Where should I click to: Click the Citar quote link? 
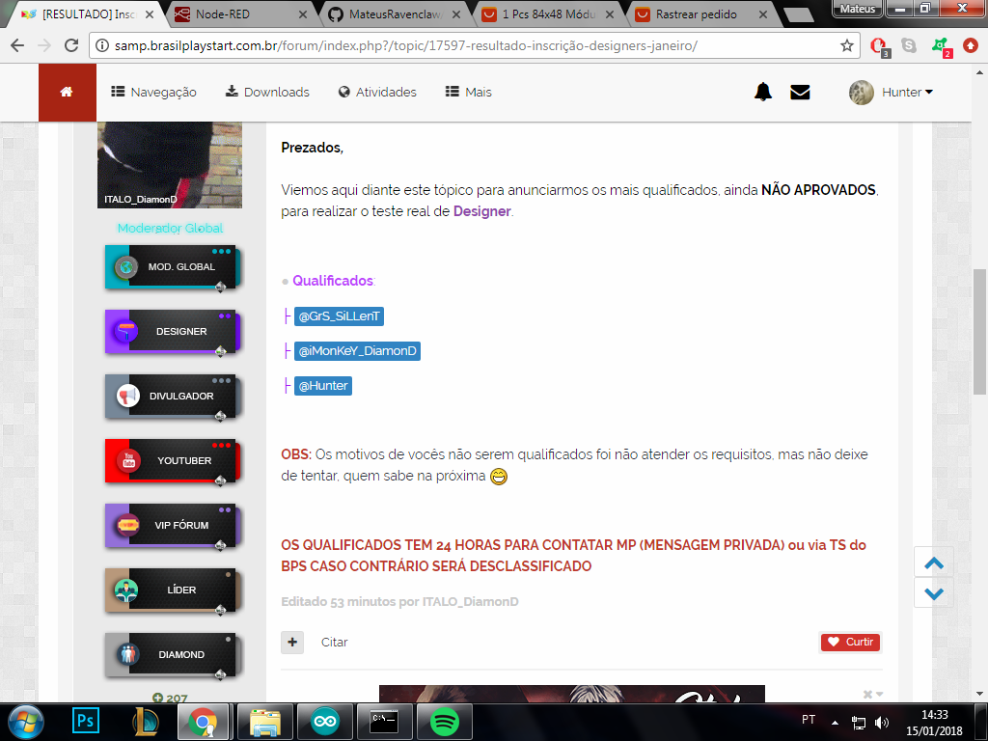[x=334, y=642]
